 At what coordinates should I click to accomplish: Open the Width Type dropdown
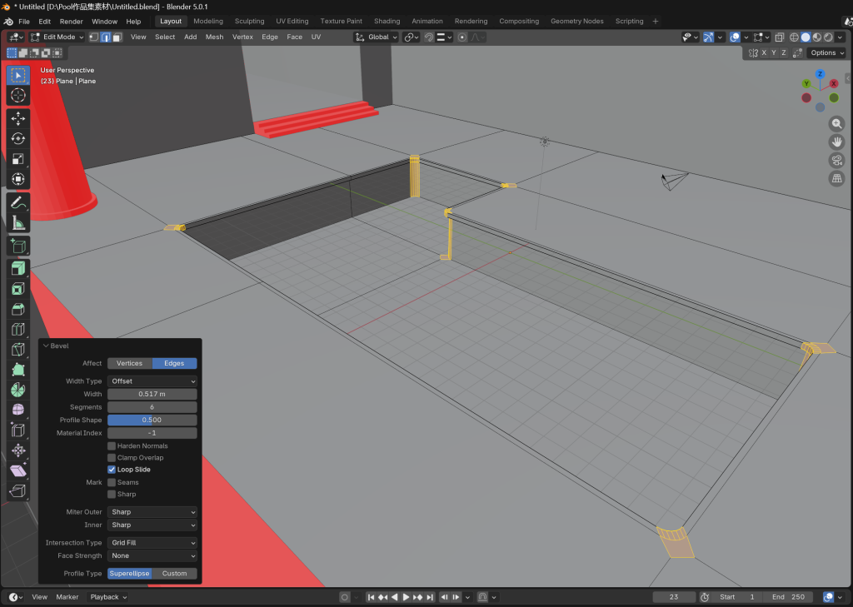click(152, 381)
